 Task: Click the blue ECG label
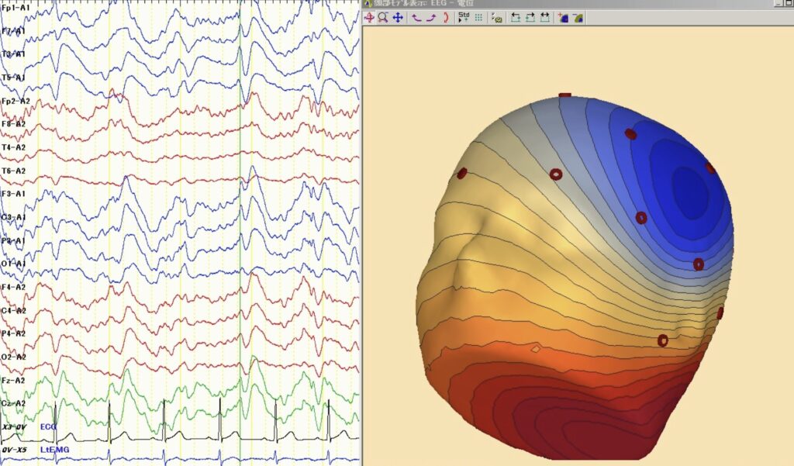(48, 426)
